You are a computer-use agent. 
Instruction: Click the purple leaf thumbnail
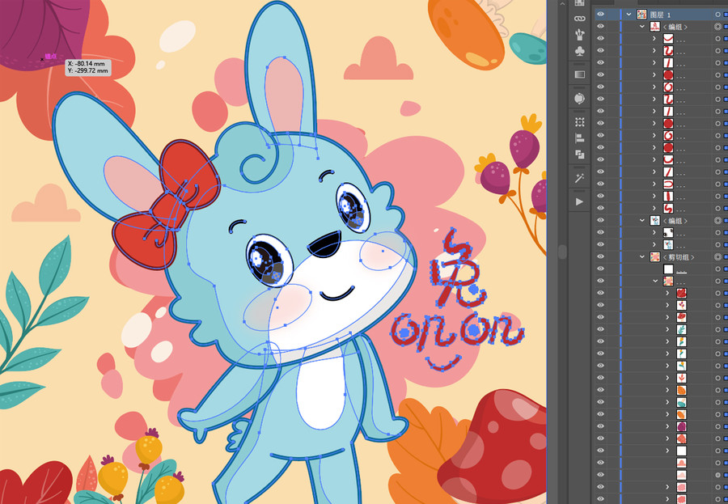tap(681, 426)
